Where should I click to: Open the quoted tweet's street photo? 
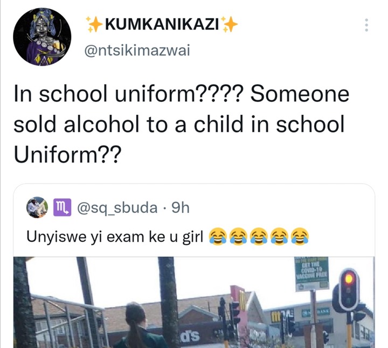tap(194, 302)
